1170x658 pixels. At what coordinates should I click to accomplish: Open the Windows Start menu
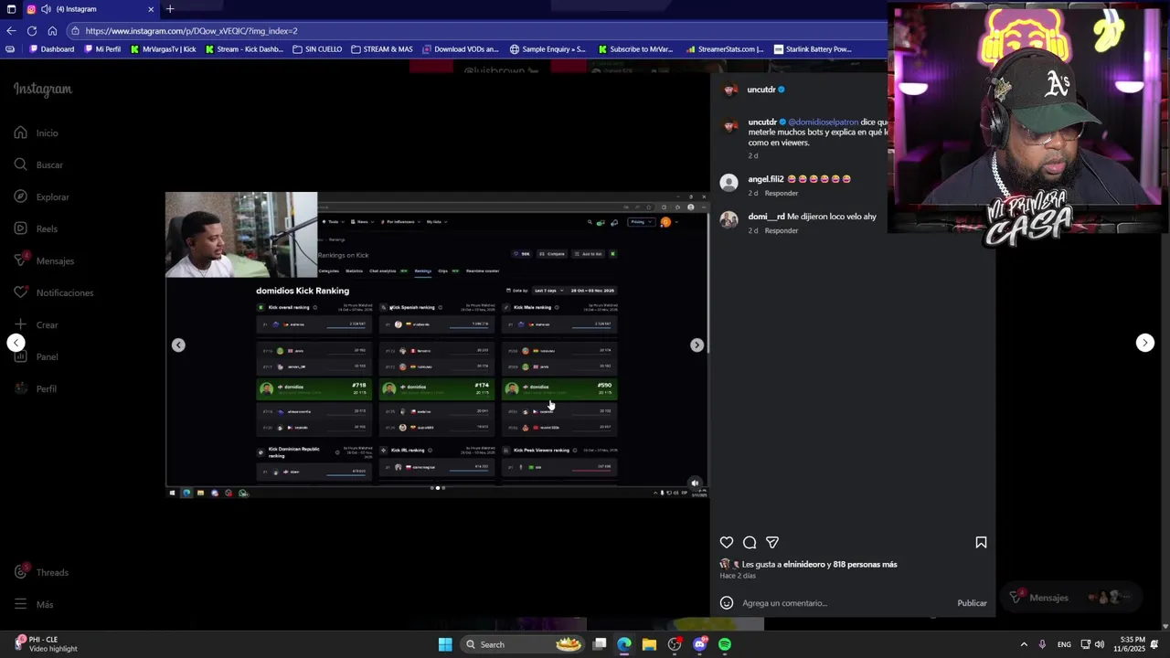pos(445,644)
